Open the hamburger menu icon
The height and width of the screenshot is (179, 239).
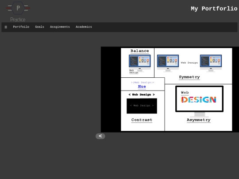[6, 27]
